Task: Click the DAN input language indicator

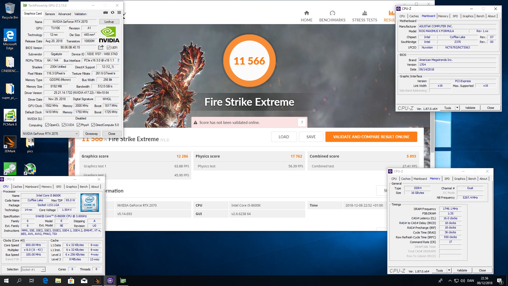Action: pyautogui.click(x=470, y=281)
